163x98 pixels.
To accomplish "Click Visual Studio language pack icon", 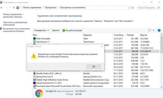I will [x=34, y=86].
